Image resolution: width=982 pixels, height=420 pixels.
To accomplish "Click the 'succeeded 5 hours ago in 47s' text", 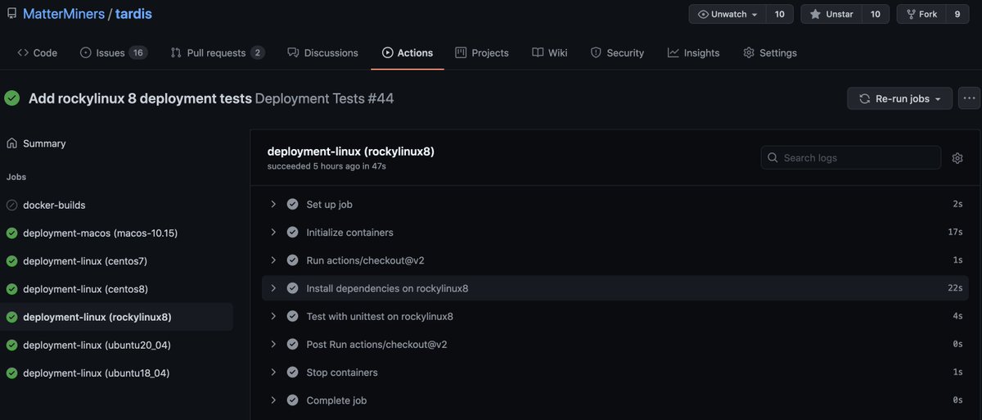I will click(x=327, y=166).
